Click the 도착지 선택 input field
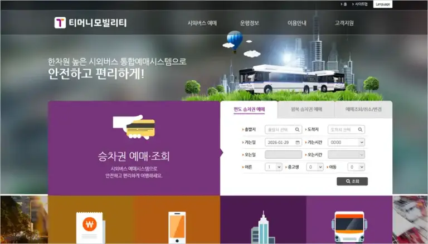Image resolution: width=428 pixels, height=244 pixels. click(x=347, y=130)
